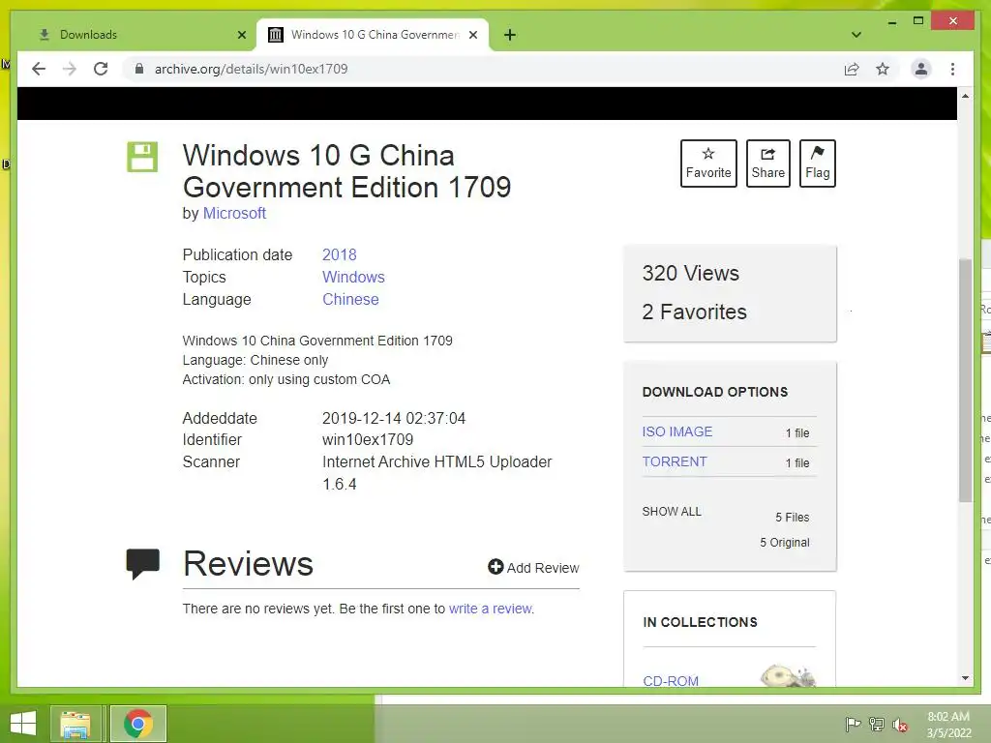Bookmark this tab with star icon
This screenshot has width=991, height=743.
(883, 69)
